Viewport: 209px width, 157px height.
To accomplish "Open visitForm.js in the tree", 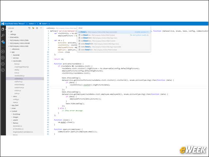I will click(18, 81).
